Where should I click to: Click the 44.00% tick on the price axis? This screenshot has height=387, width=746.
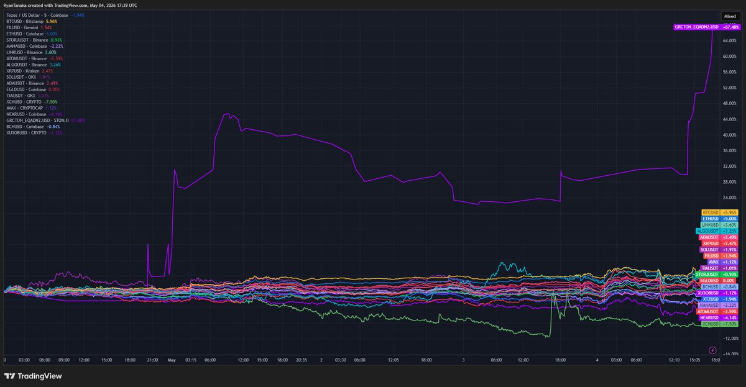[730, 119]
